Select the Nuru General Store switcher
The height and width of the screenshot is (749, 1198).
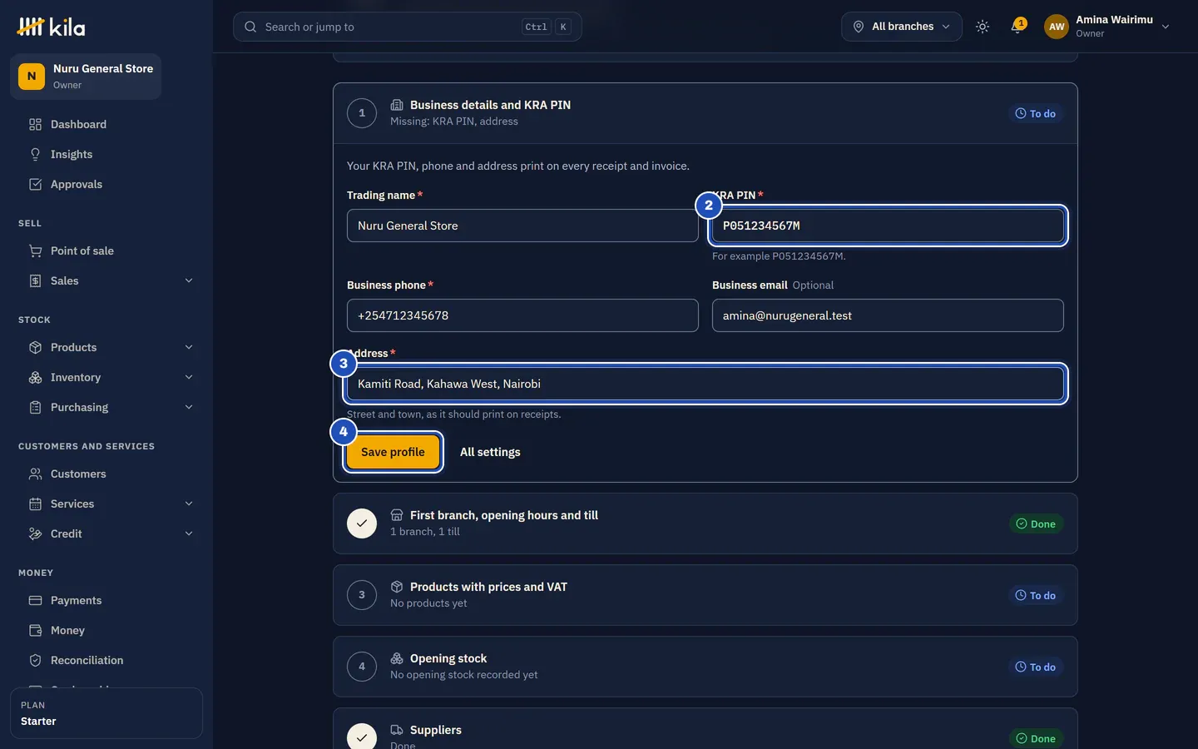pos(86,76)
